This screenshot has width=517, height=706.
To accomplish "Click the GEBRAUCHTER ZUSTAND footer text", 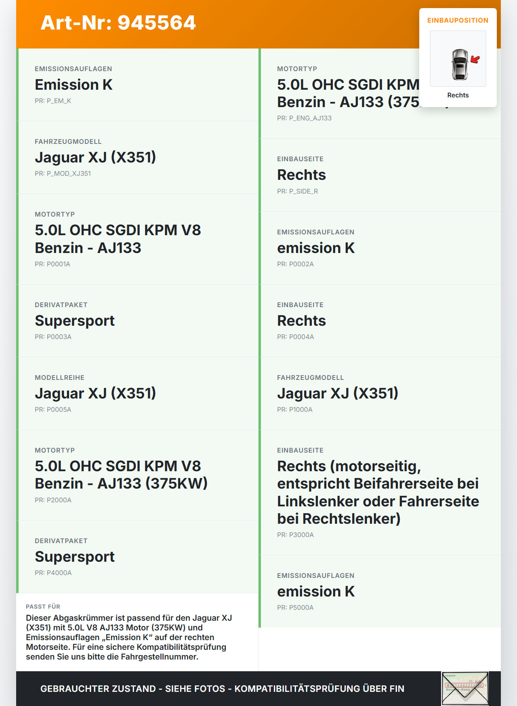I will click(222, 689).
